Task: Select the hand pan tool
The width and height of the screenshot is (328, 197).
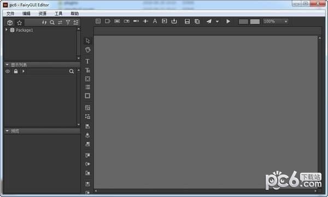Action: 87,50
